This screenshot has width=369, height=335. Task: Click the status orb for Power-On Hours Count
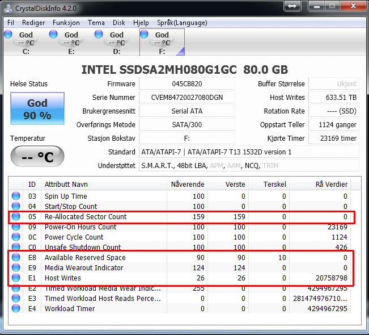pos(16,227)
